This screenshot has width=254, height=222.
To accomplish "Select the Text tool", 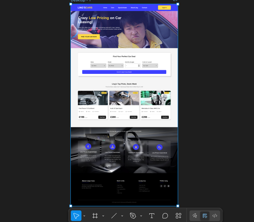I will point(152,216).
